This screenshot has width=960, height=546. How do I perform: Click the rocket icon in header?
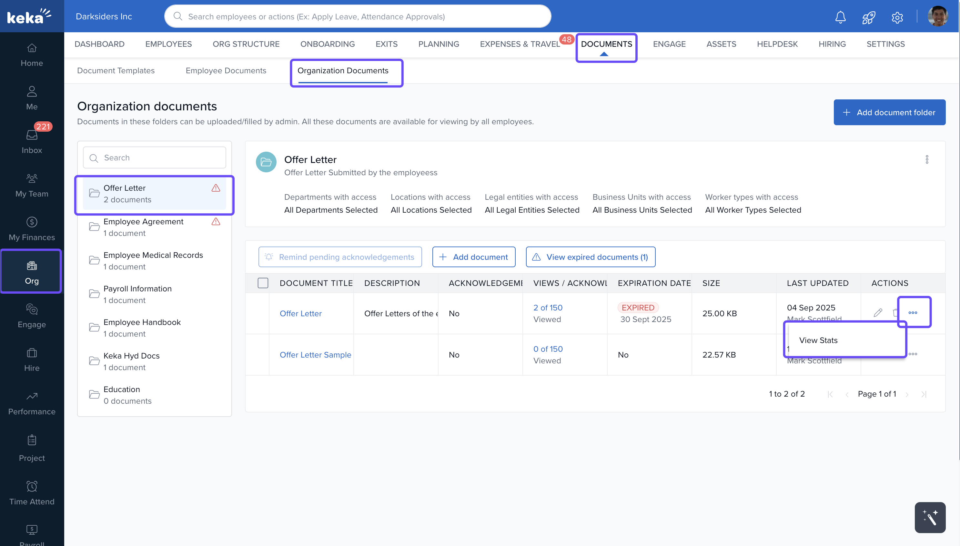(x=868, y=17)
